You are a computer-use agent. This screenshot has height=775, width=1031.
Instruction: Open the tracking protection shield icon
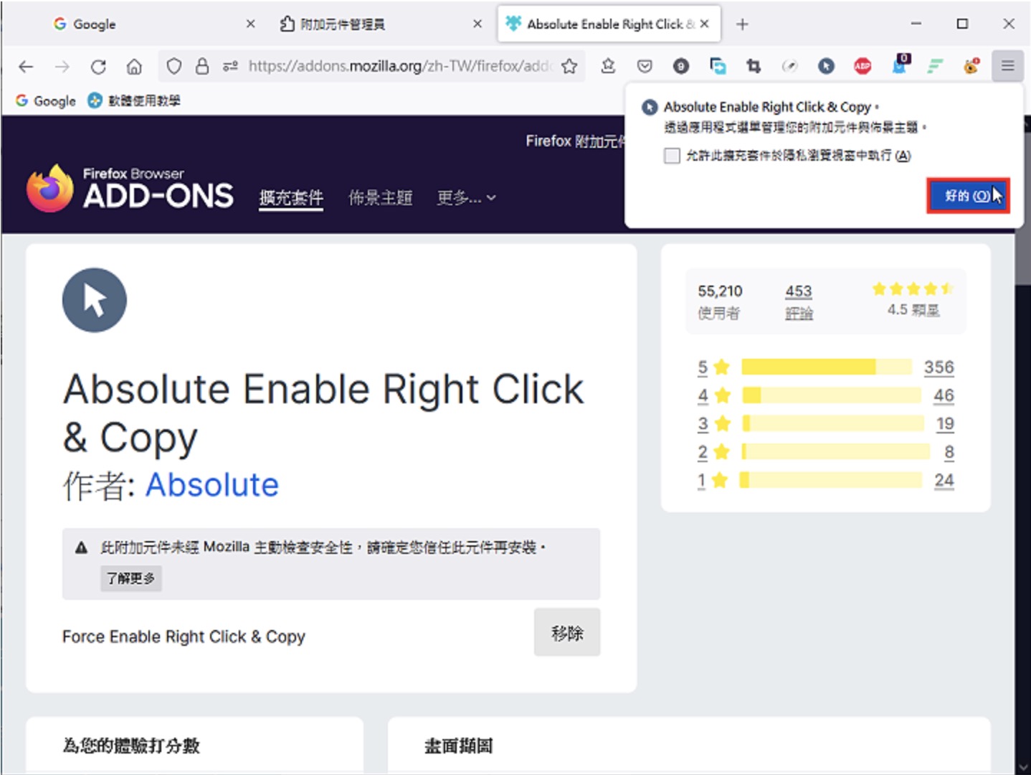[174, 67]
